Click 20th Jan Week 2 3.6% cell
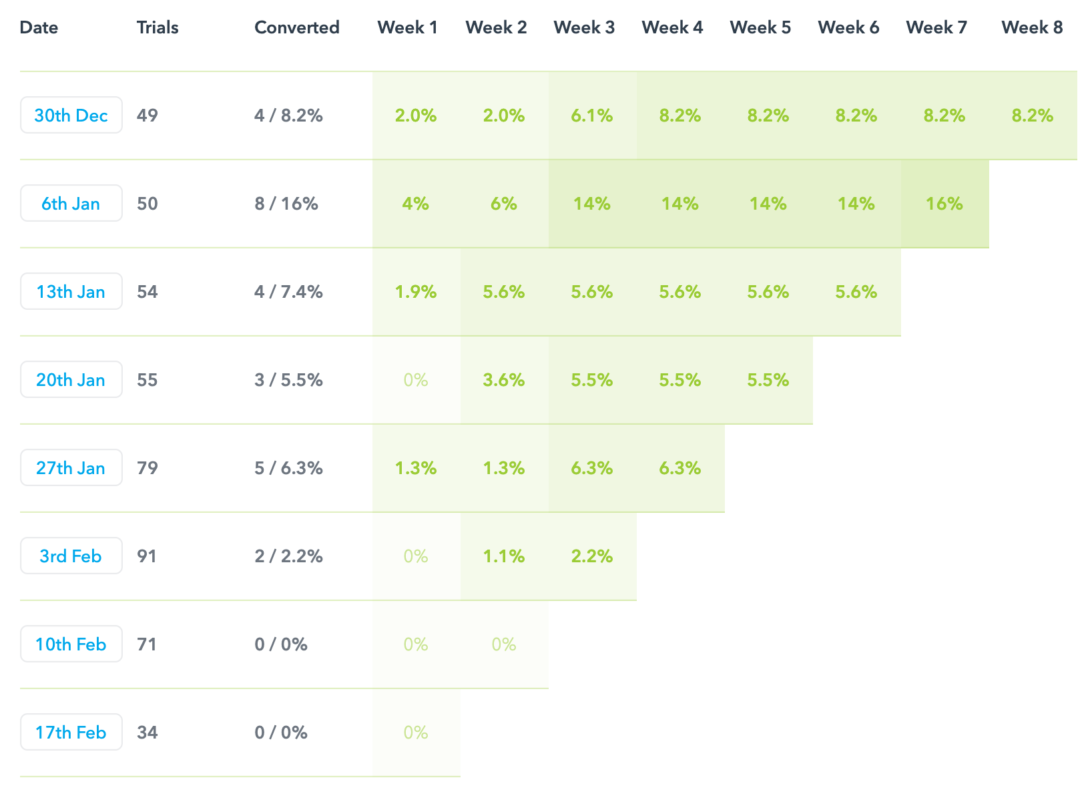 click(x=504, y=380)
